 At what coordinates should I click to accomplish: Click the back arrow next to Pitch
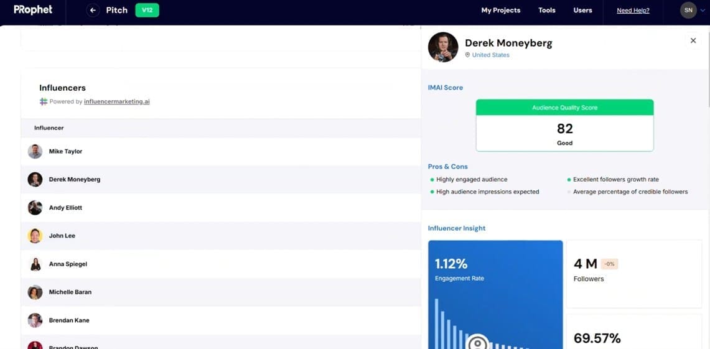(93, 10)
